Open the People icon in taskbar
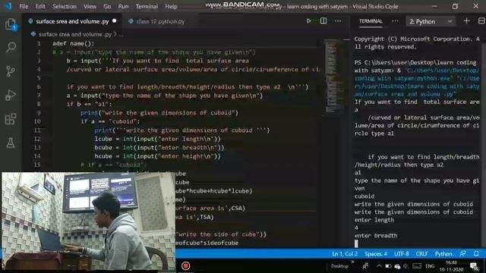 (x=365, y=266)
